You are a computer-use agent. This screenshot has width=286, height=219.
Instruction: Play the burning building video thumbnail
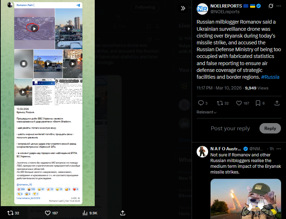pyautogui.click(x=72, y=64)
